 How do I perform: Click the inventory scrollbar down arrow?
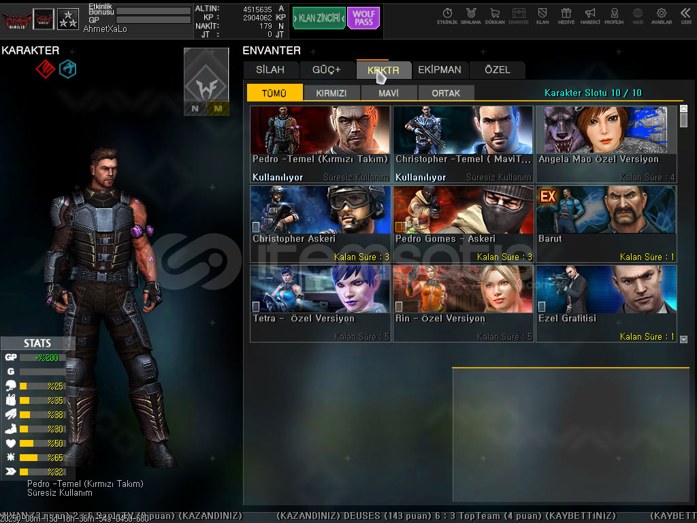(x=683, y=339)
